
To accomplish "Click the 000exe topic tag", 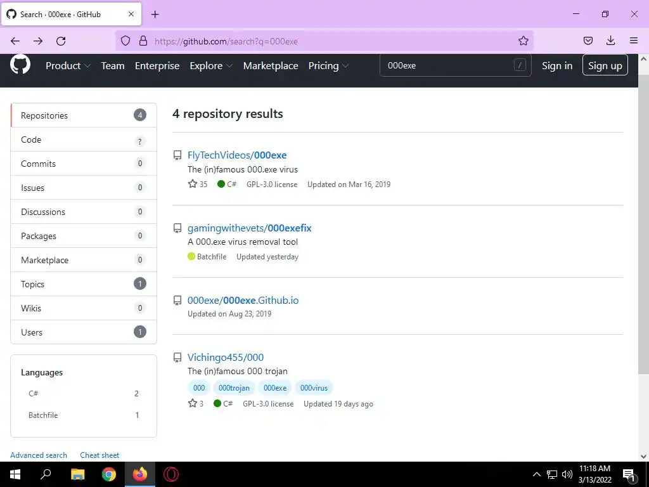I will pyautogui.click(x=275, y=388).
